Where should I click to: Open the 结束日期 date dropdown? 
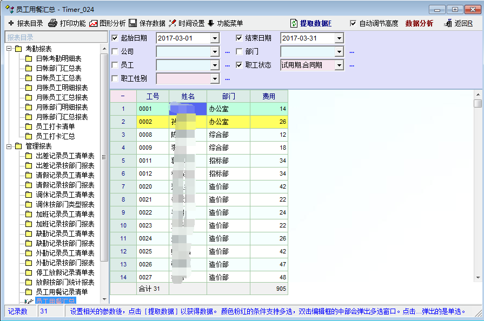(339, 38)
